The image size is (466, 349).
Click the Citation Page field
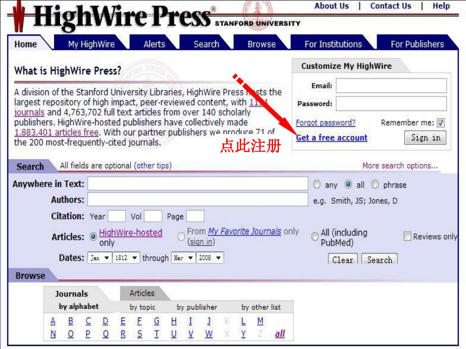tap(195, 216)
